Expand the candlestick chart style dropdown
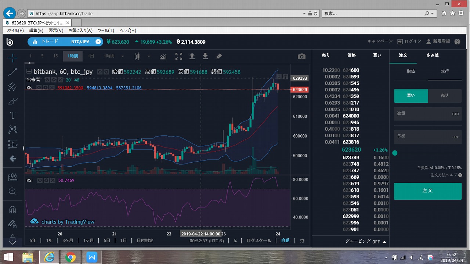 tap(149, 57)
